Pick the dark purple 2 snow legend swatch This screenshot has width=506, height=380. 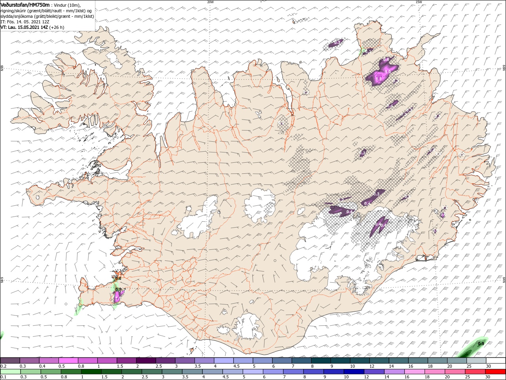tap(146, 361)
